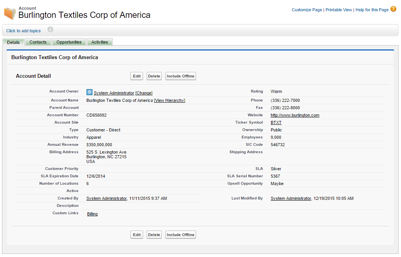Click the topics info icon
Image resolution: width=401 pixels, height=257 pixels.
tap(50, 30)
